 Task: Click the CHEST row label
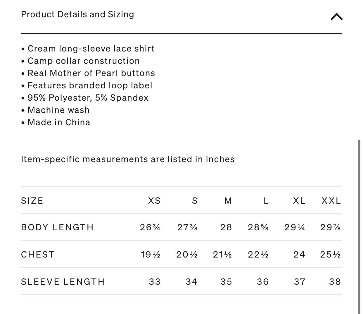click(38, 255)
